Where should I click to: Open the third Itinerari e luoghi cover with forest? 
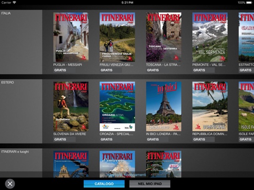coord(164,164)
